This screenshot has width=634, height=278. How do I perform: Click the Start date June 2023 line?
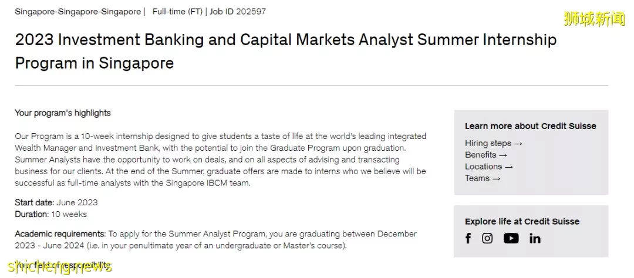tap(56, 202)
